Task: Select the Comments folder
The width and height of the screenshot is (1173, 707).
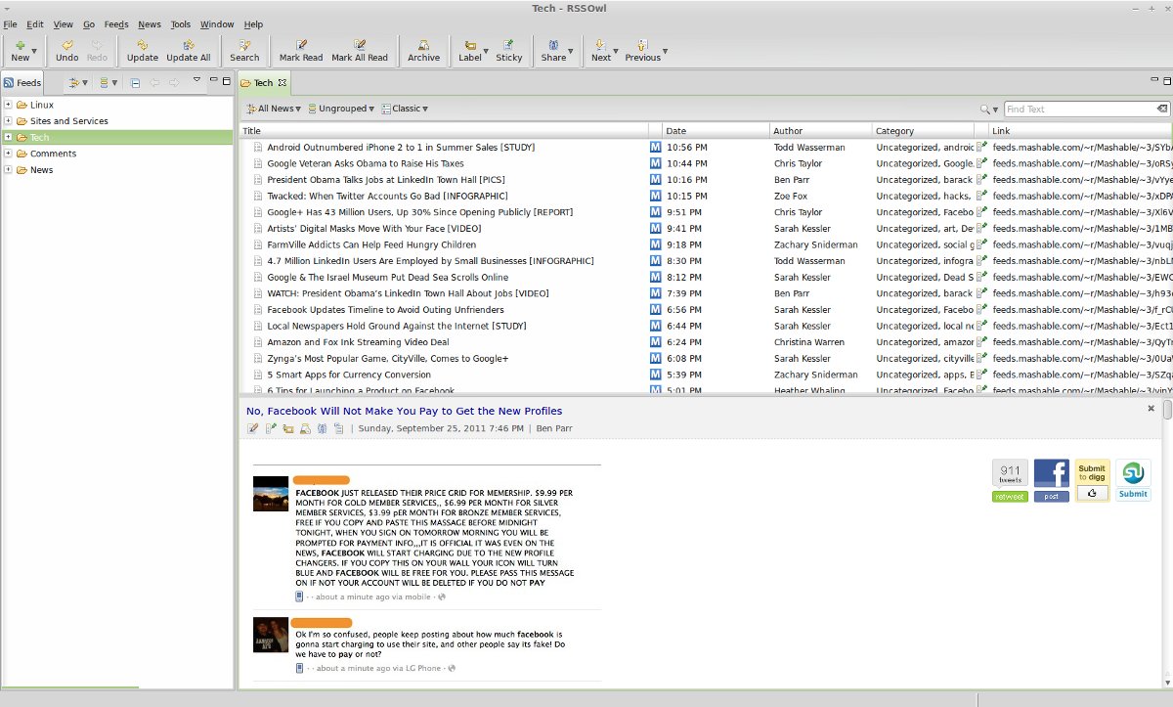Action: coord(53,154)
